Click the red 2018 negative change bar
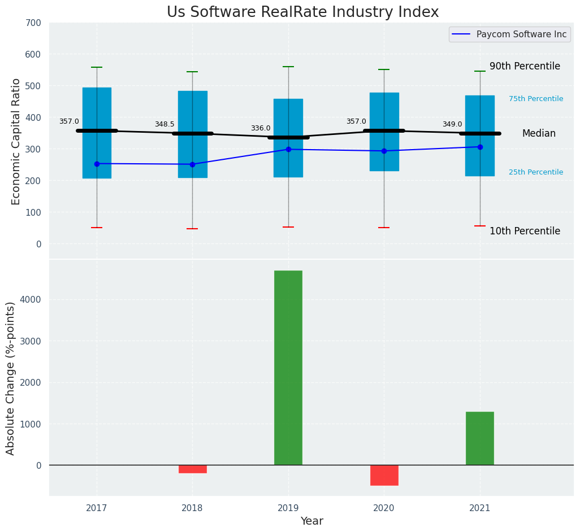 click(x=193, y=469)
